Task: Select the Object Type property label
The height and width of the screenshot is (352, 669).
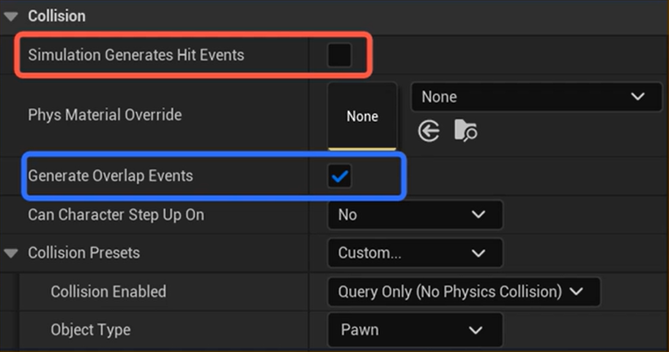Action: 91,330
